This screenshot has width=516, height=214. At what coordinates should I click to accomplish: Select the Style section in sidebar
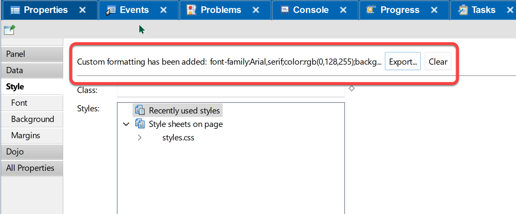(x=32, y=86)
